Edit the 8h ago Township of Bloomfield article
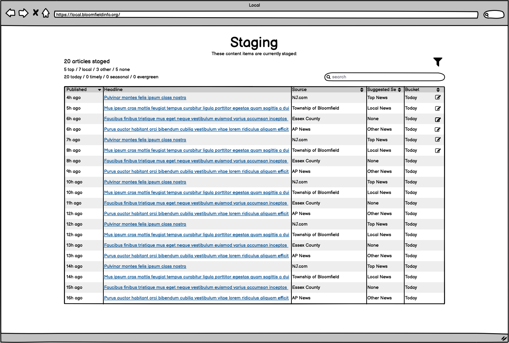Screen dimensions: 509x343 [438, 150]
